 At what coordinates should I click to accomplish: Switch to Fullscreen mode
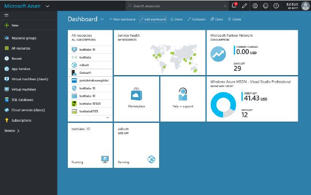pyautogui.click(x=196, y=19)
